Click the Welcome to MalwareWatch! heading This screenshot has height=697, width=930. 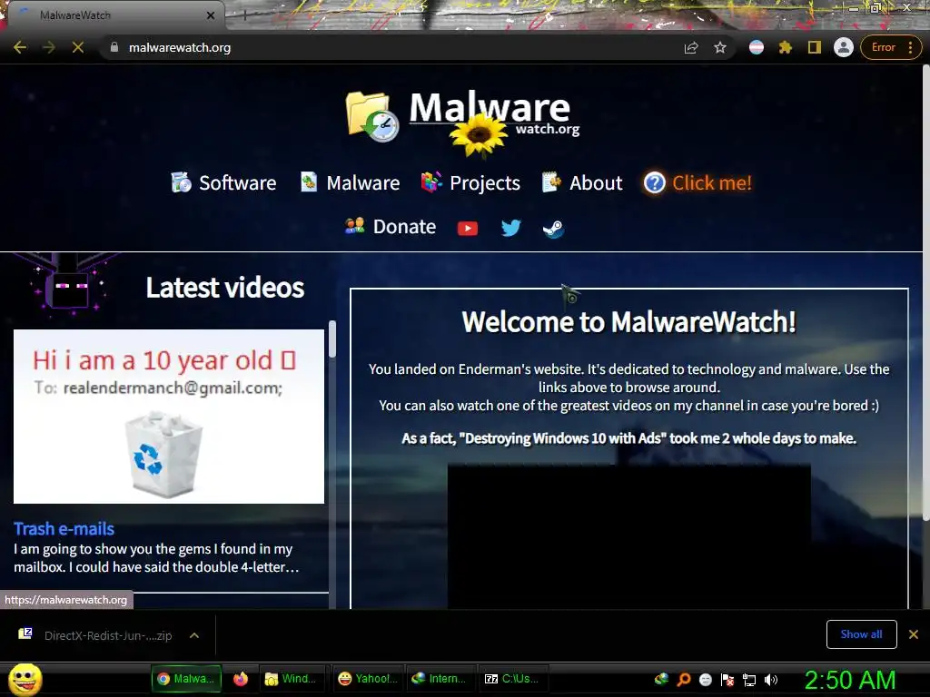click(628, 322)
